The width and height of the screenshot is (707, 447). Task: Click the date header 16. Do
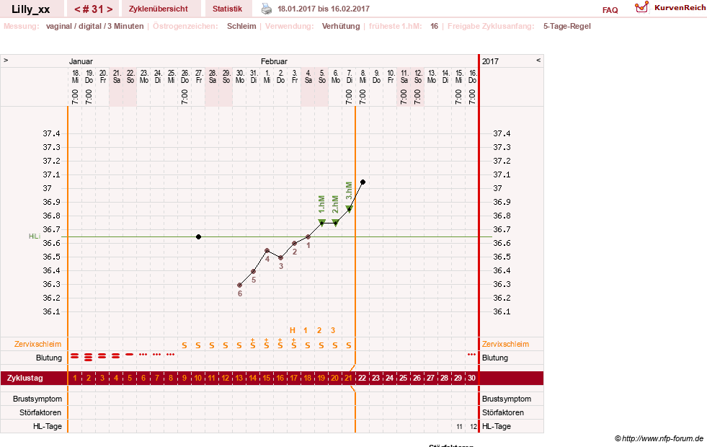click(472, 76)
